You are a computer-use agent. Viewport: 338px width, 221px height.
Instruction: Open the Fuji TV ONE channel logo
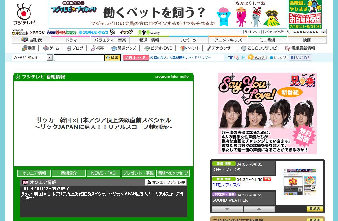pyautogui.click(x=51, y=32)
